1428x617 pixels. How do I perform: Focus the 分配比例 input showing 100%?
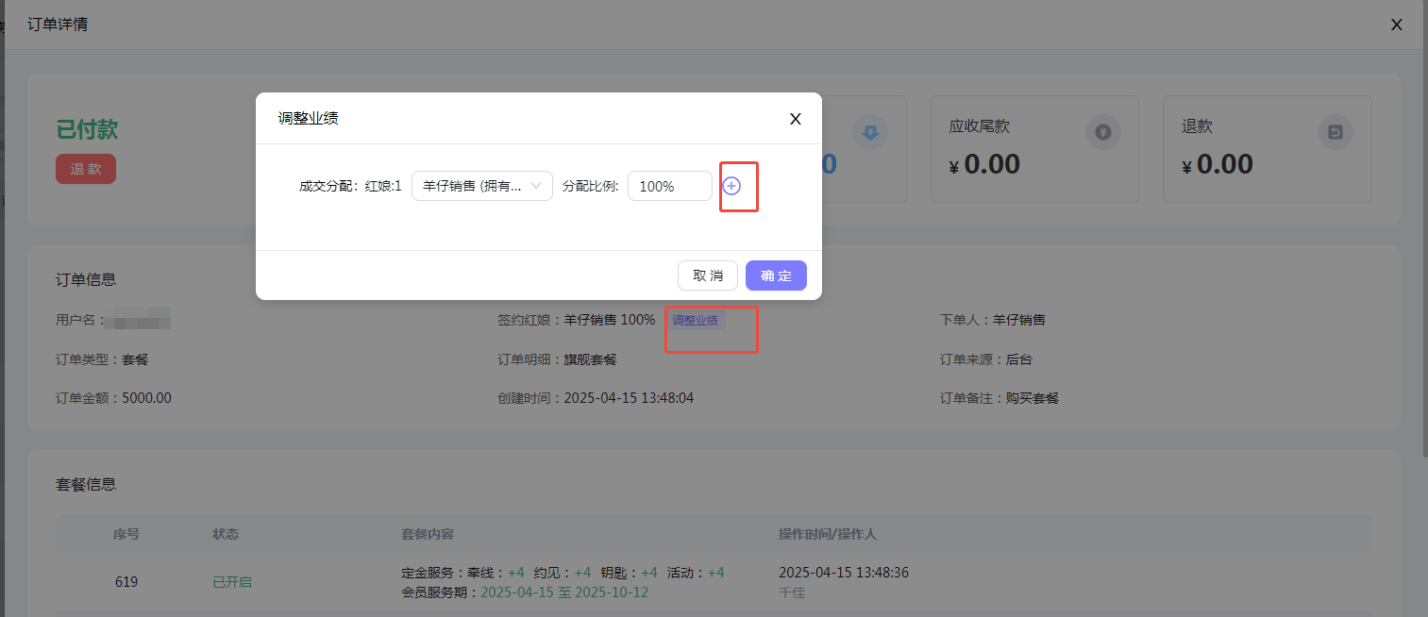[x=670, y=186]
